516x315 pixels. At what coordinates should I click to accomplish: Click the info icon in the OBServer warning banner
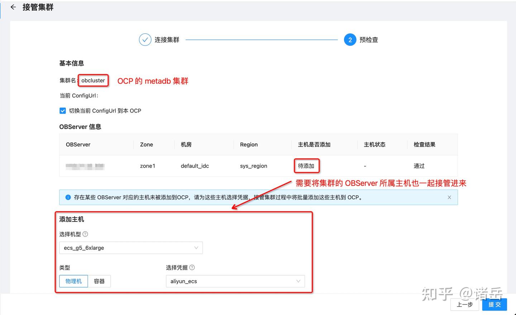(x=68, y=197)
